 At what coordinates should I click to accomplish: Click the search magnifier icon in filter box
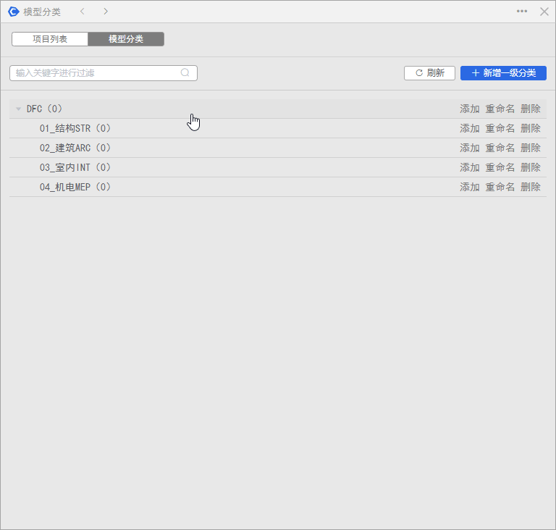[185, 73]
